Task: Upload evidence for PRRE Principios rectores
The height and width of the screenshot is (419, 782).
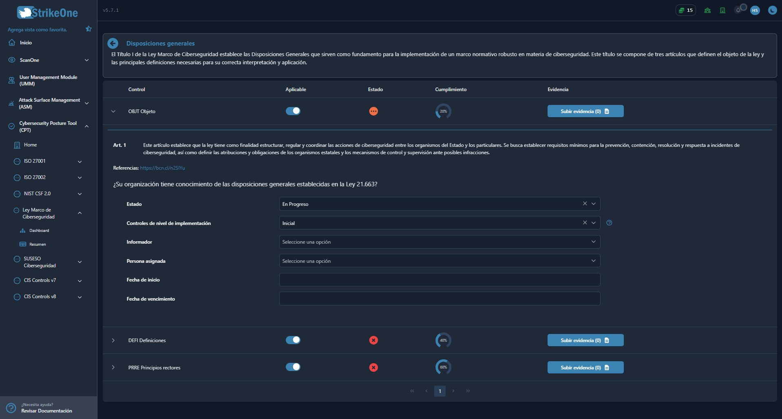Action: (x=585, y=367)
